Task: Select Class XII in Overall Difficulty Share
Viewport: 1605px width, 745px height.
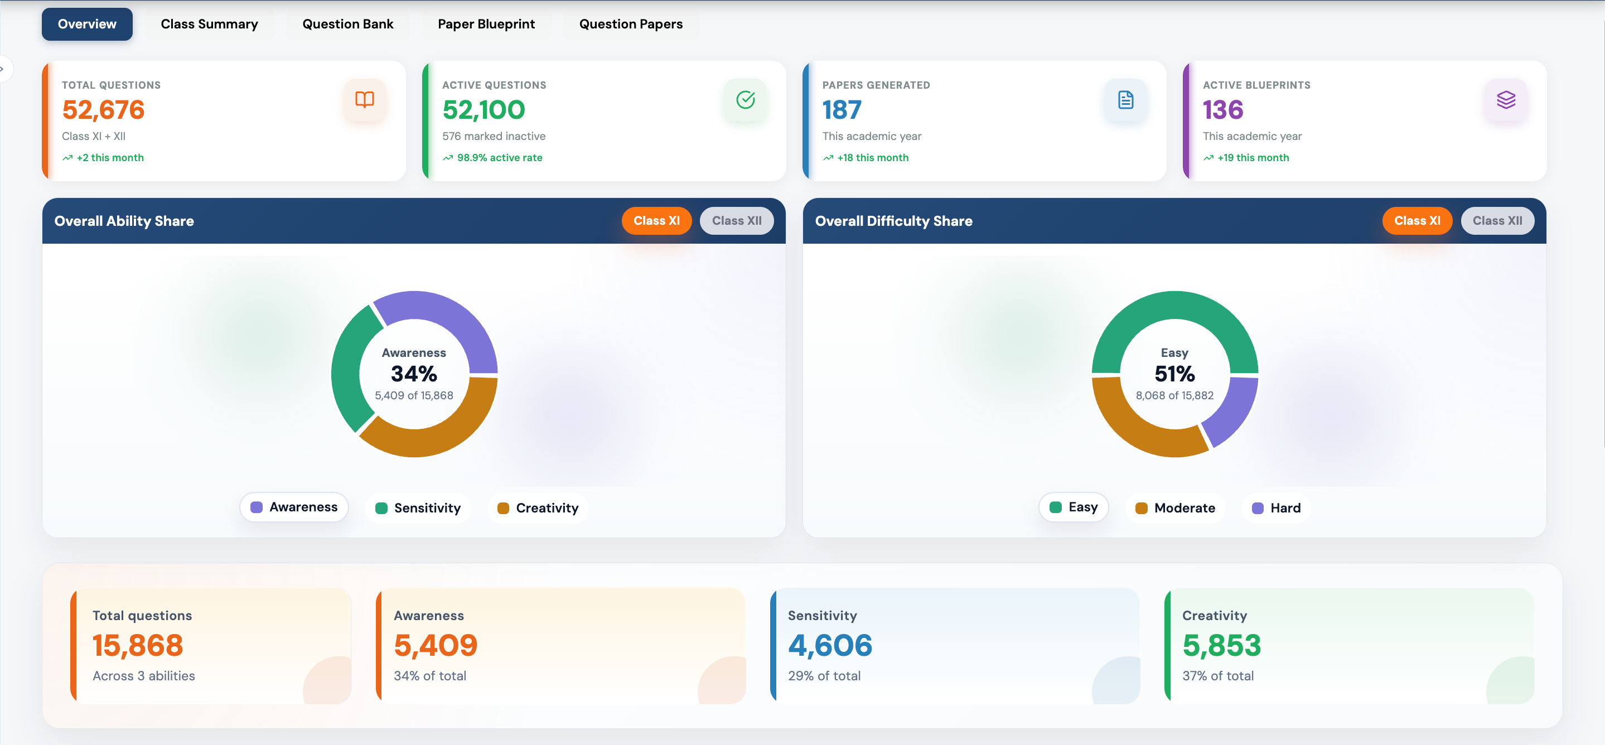Action: (x=1497, y=221)
